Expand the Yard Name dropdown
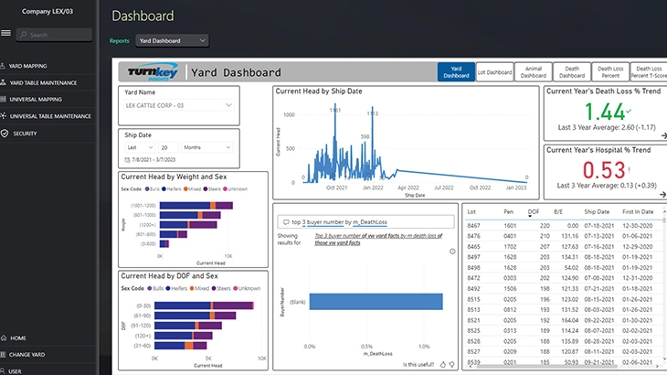Viewport: 667px width, 375px height. (179, 105)
